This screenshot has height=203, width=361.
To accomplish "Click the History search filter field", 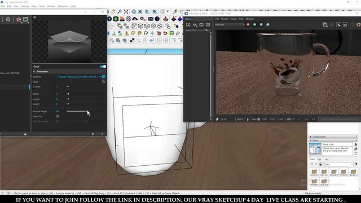I will (195, 30).
